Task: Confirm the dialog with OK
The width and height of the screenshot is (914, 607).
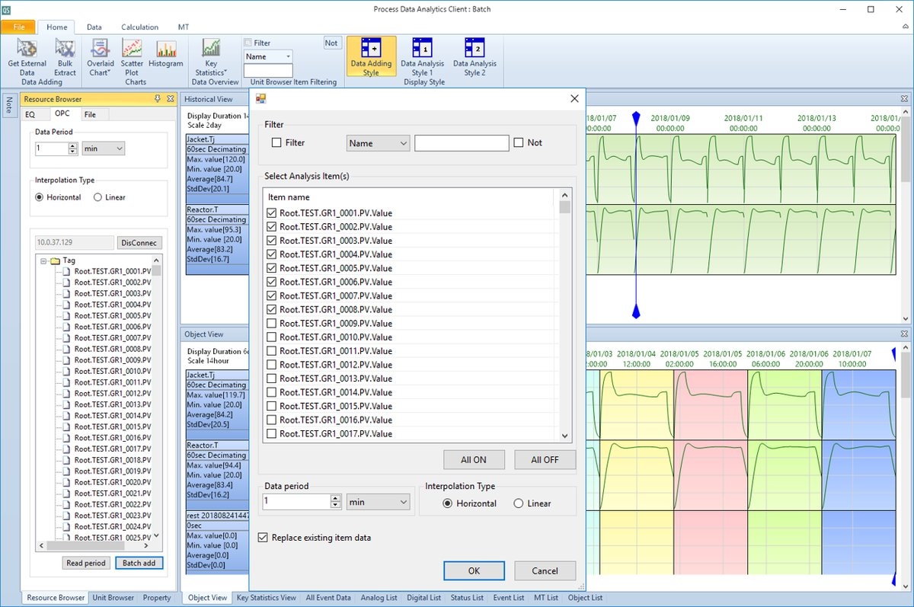Action: [x=474, y=570]
